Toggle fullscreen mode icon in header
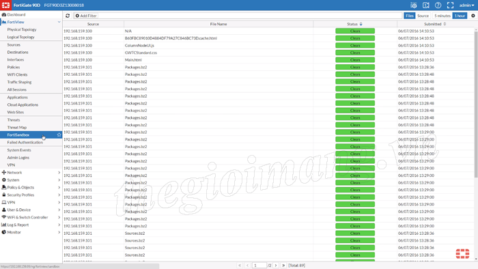Viewport: 478px width, 269px height. (450, 5)
